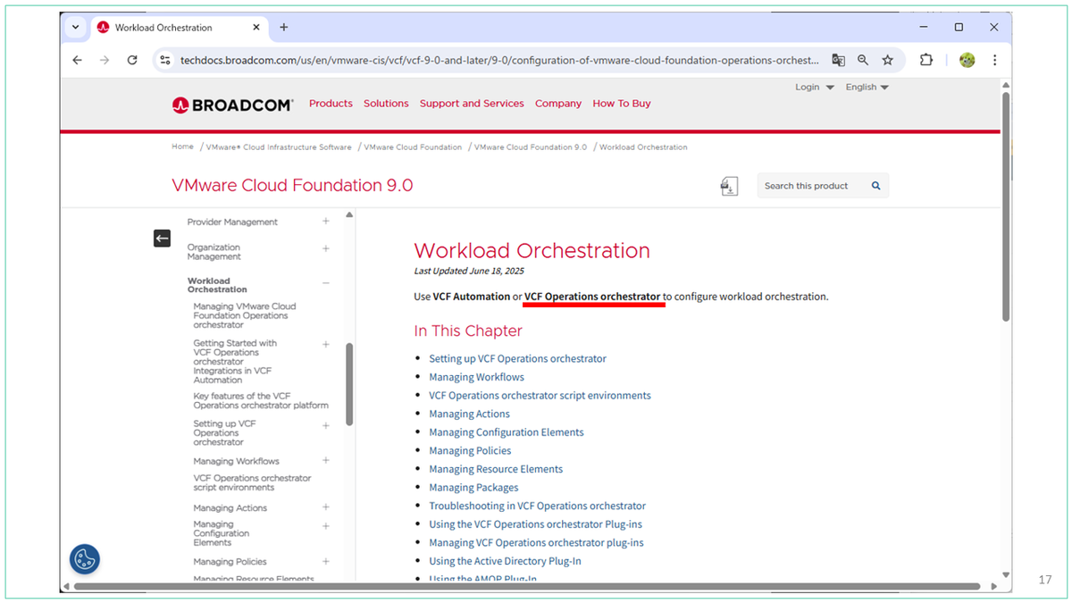The height and width of the screenshot is (603, 1072).
Task: Open Using the Active Directory Plug-In link
Action: 505,561
